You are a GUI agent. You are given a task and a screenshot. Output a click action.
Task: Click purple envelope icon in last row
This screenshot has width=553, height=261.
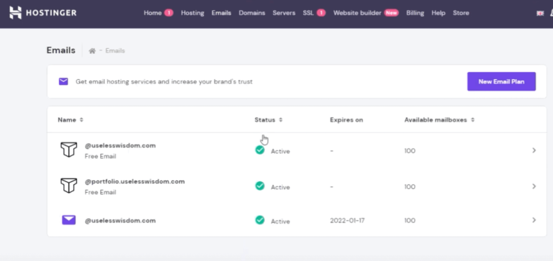69,220
